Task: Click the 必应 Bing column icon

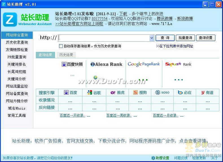Action: pos(180,93)
